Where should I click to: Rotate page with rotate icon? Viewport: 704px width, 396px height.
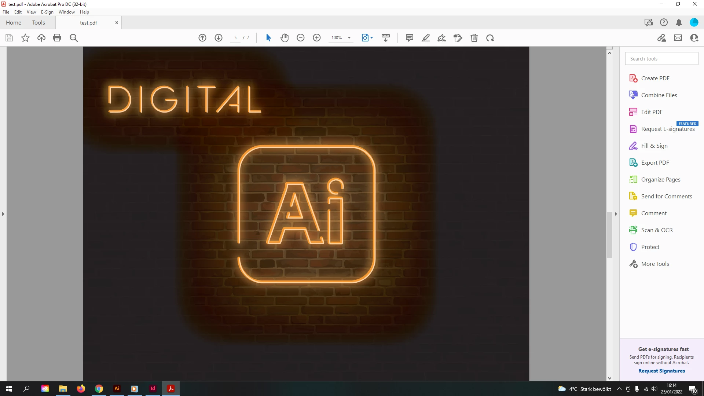coord(490,38)
